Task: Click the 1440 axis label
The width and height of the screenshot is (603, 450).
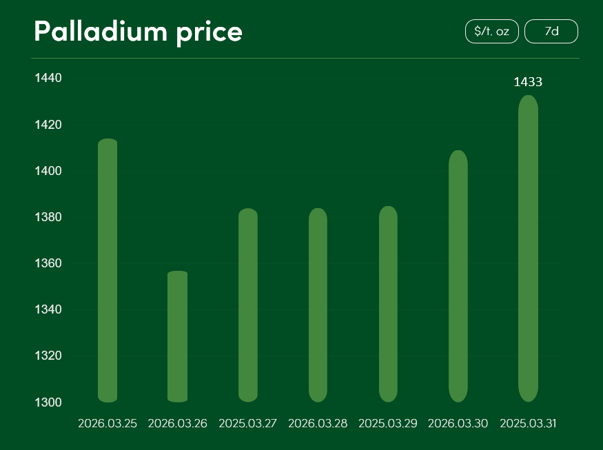Action: pos(48,79)
